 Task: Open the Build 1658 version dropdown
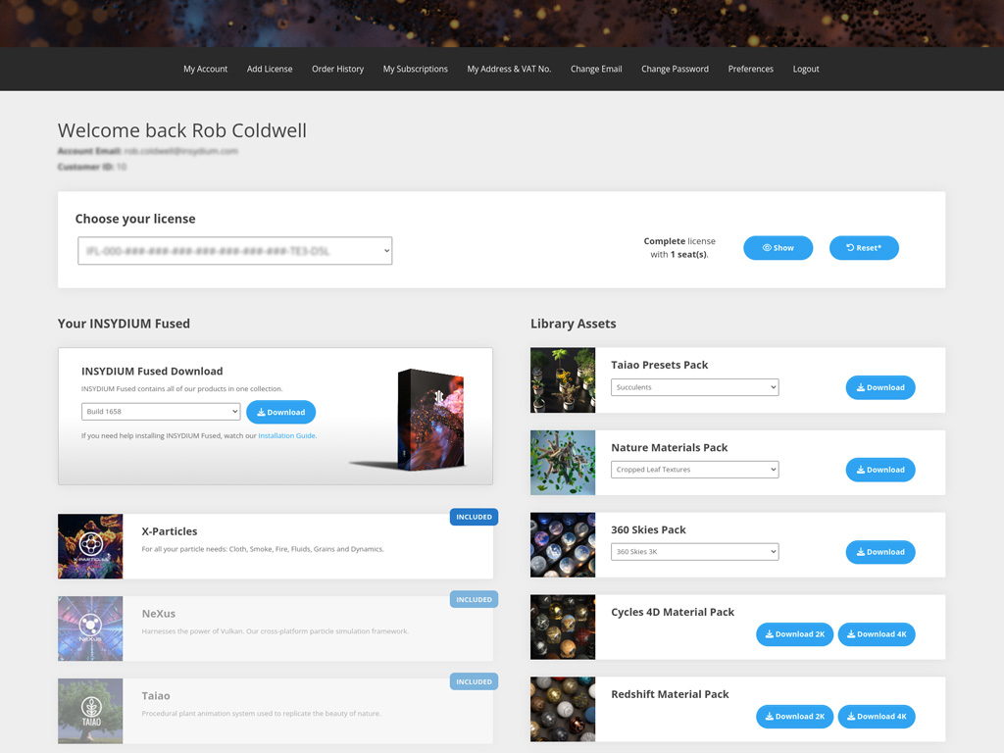161,412
